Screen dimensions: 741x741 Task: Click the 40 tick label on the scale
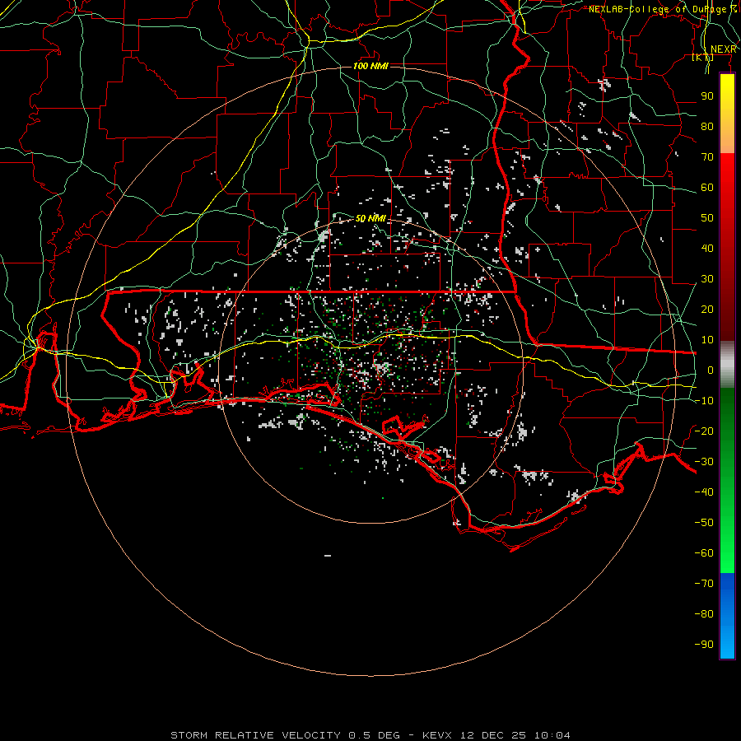point(707,248)
